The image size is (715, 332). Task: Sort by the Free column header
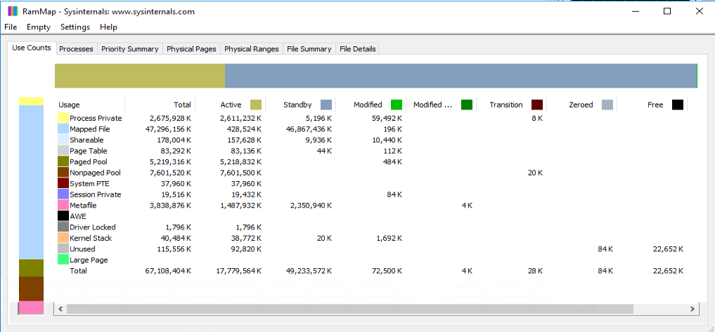click(652, 105)
